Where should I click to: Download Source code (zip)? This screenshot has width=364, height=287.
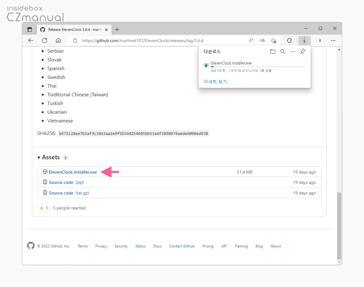[x=66, y=182]
